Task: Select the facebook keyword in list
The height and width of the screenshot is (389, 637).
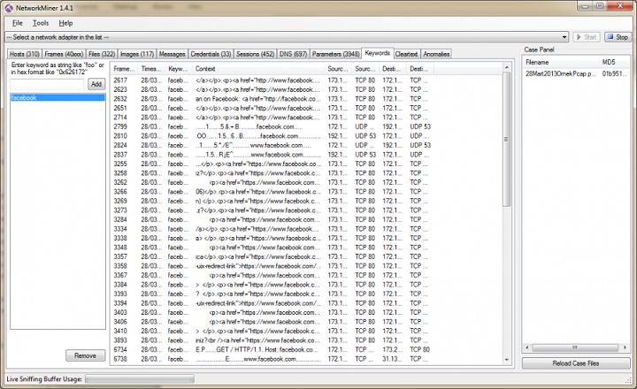Action: pos(58,98)
